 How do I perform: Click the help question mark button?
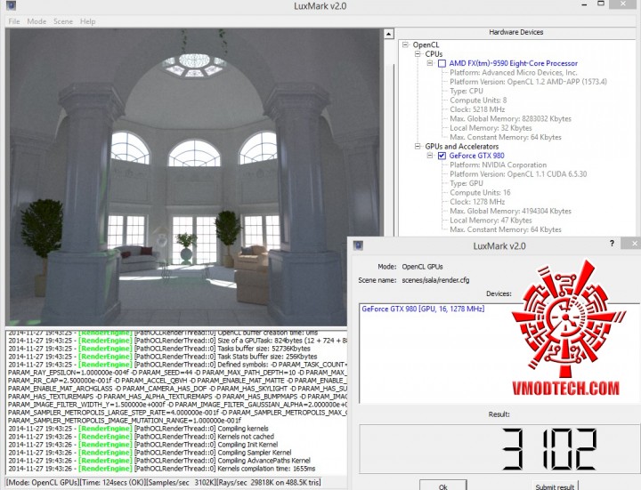pyautogui.click(x=612, y=244)
